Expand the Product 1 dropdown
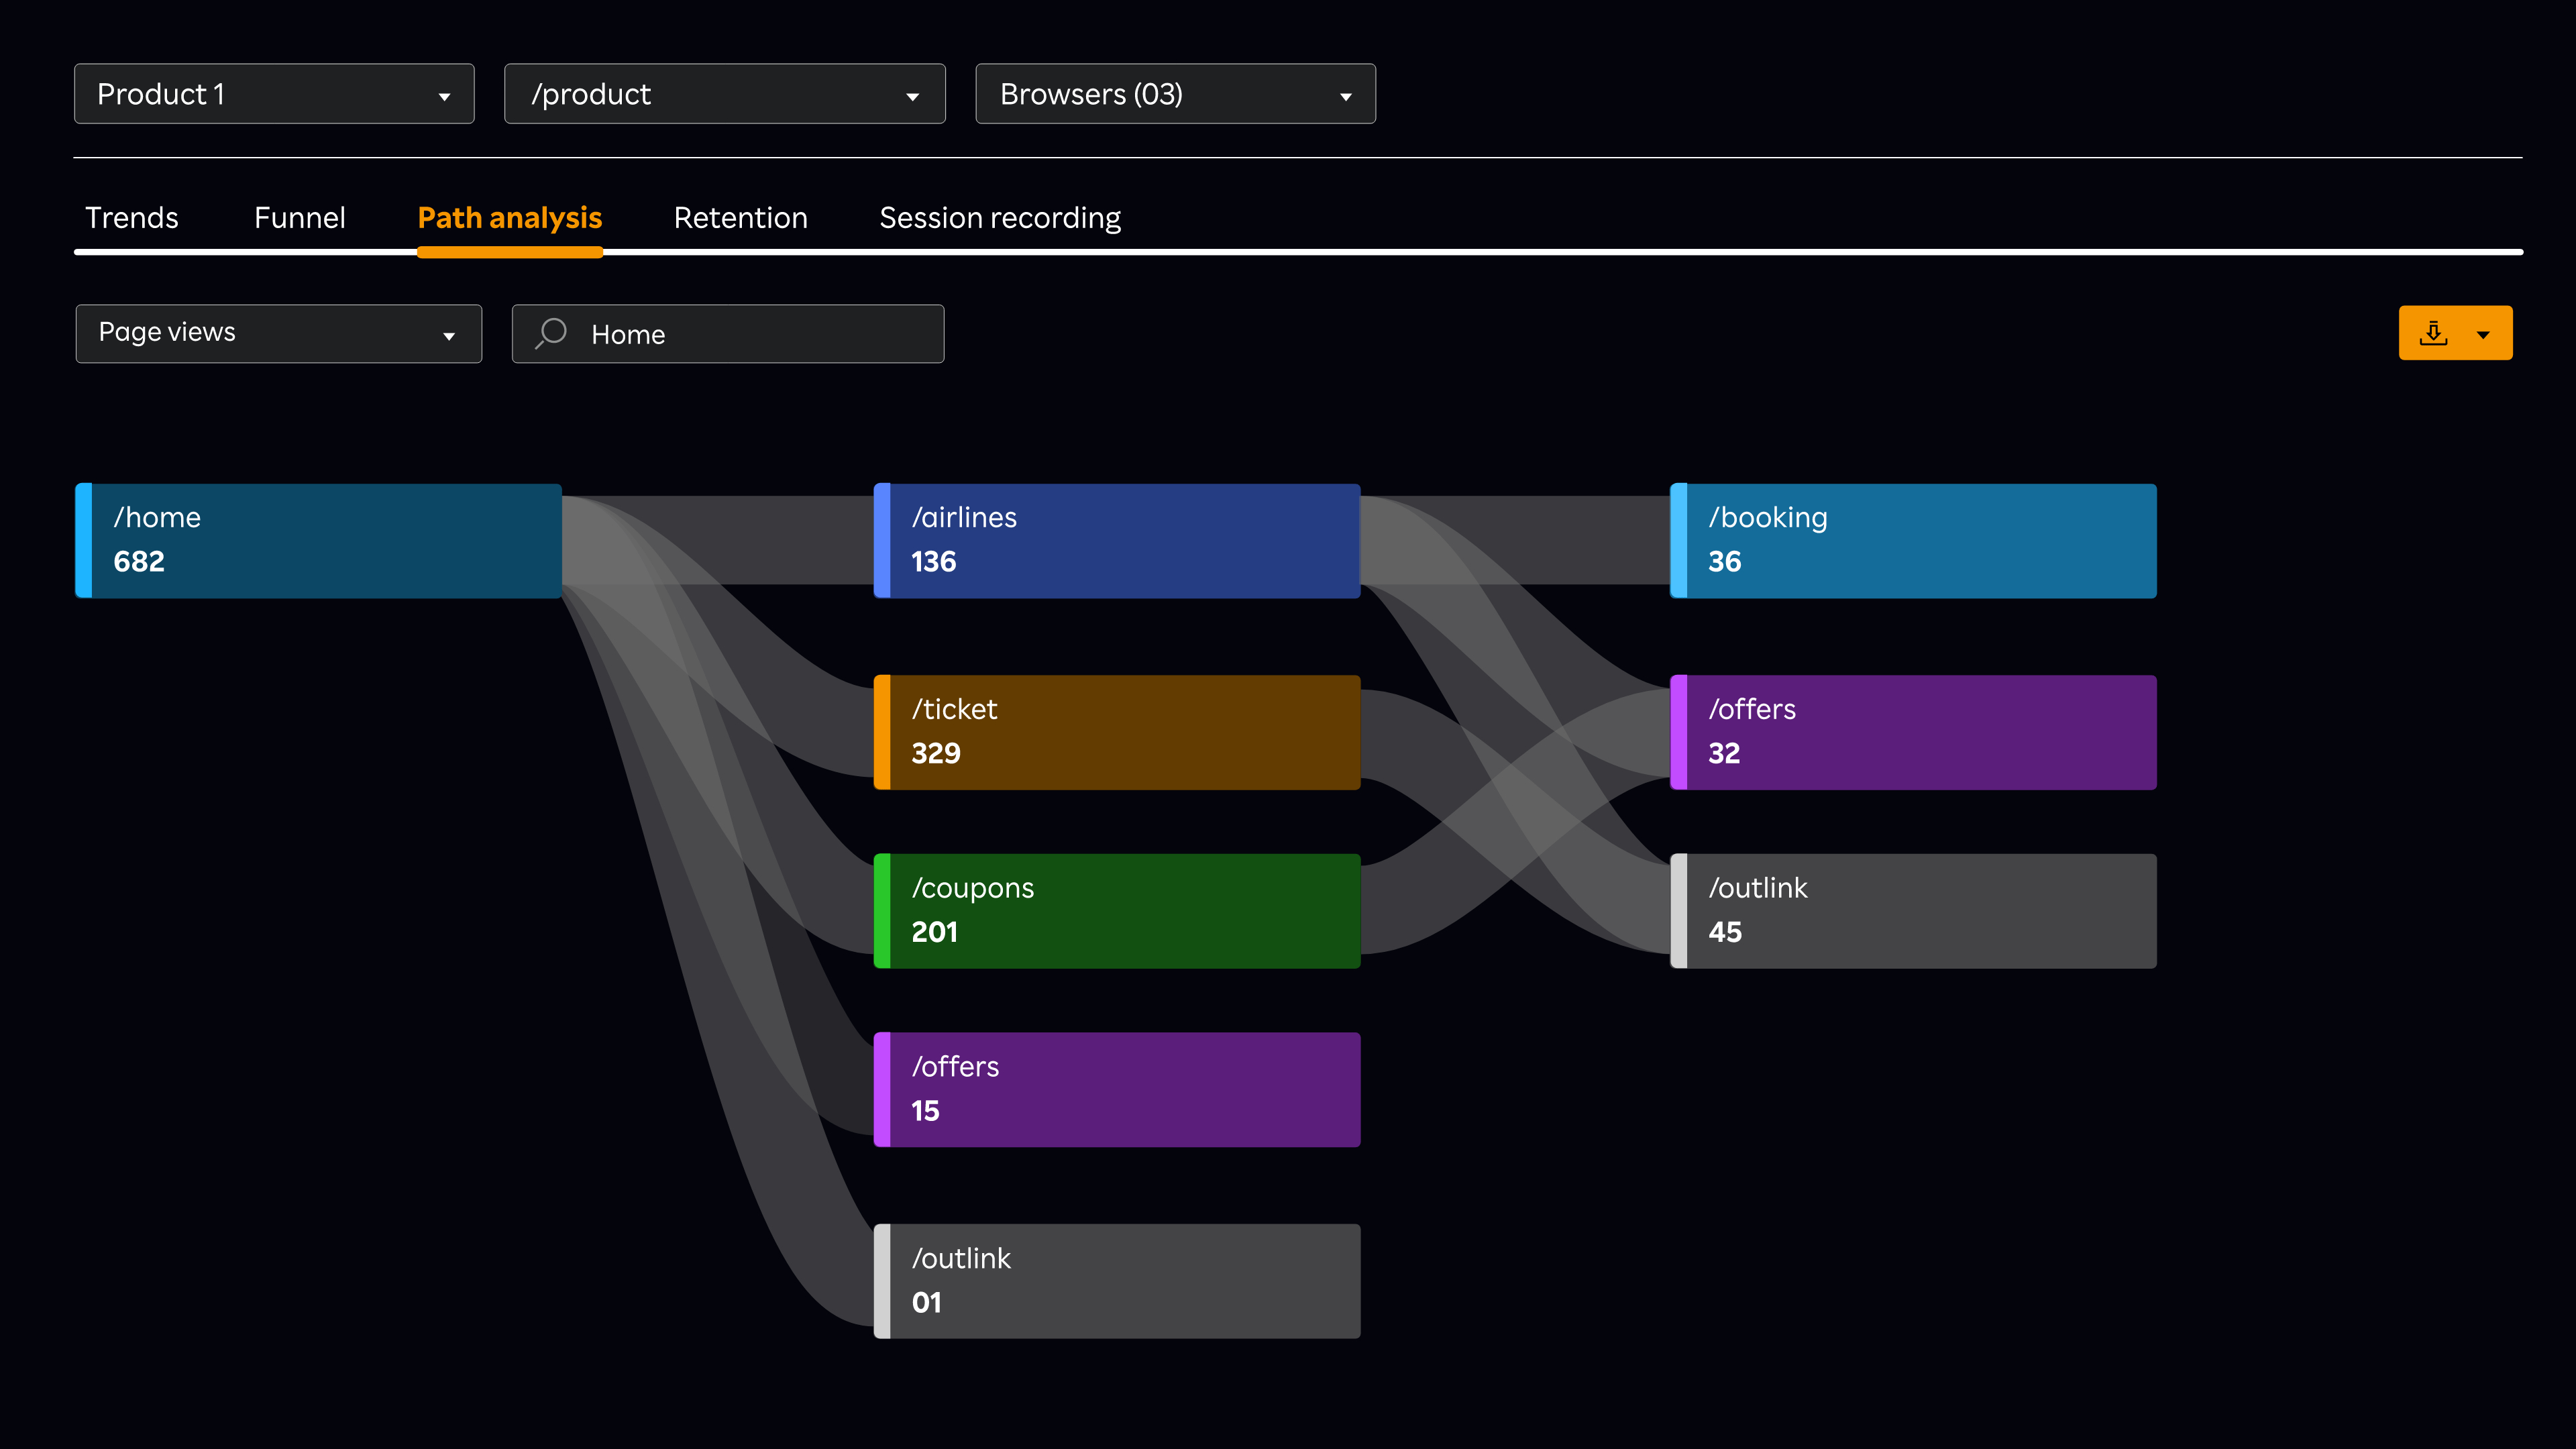Image resolution: width=2576 pixels, height=1449 pixels. (x=274, y=94)
